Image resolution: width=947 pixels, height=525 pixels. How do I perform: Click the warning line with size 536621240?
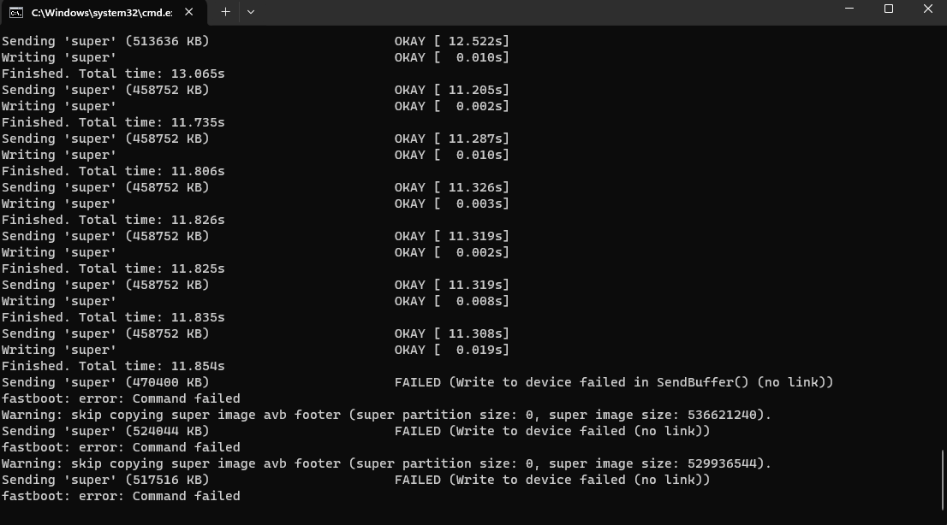[x=386, y=416]
